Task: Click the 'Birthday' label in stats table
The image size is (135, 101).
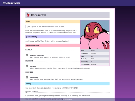Action: 84,59
